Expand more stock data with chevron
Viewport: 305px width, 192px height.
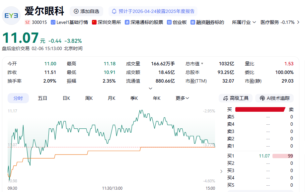tap(150, 89)
